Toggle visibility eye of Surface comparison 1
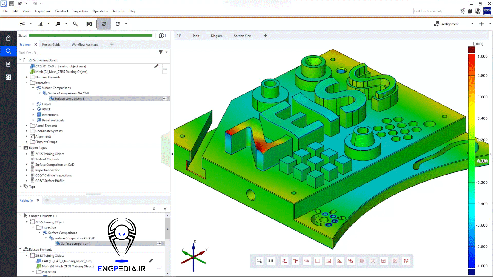The height and width of the screenshot is (277, 493). pos(165,99)
